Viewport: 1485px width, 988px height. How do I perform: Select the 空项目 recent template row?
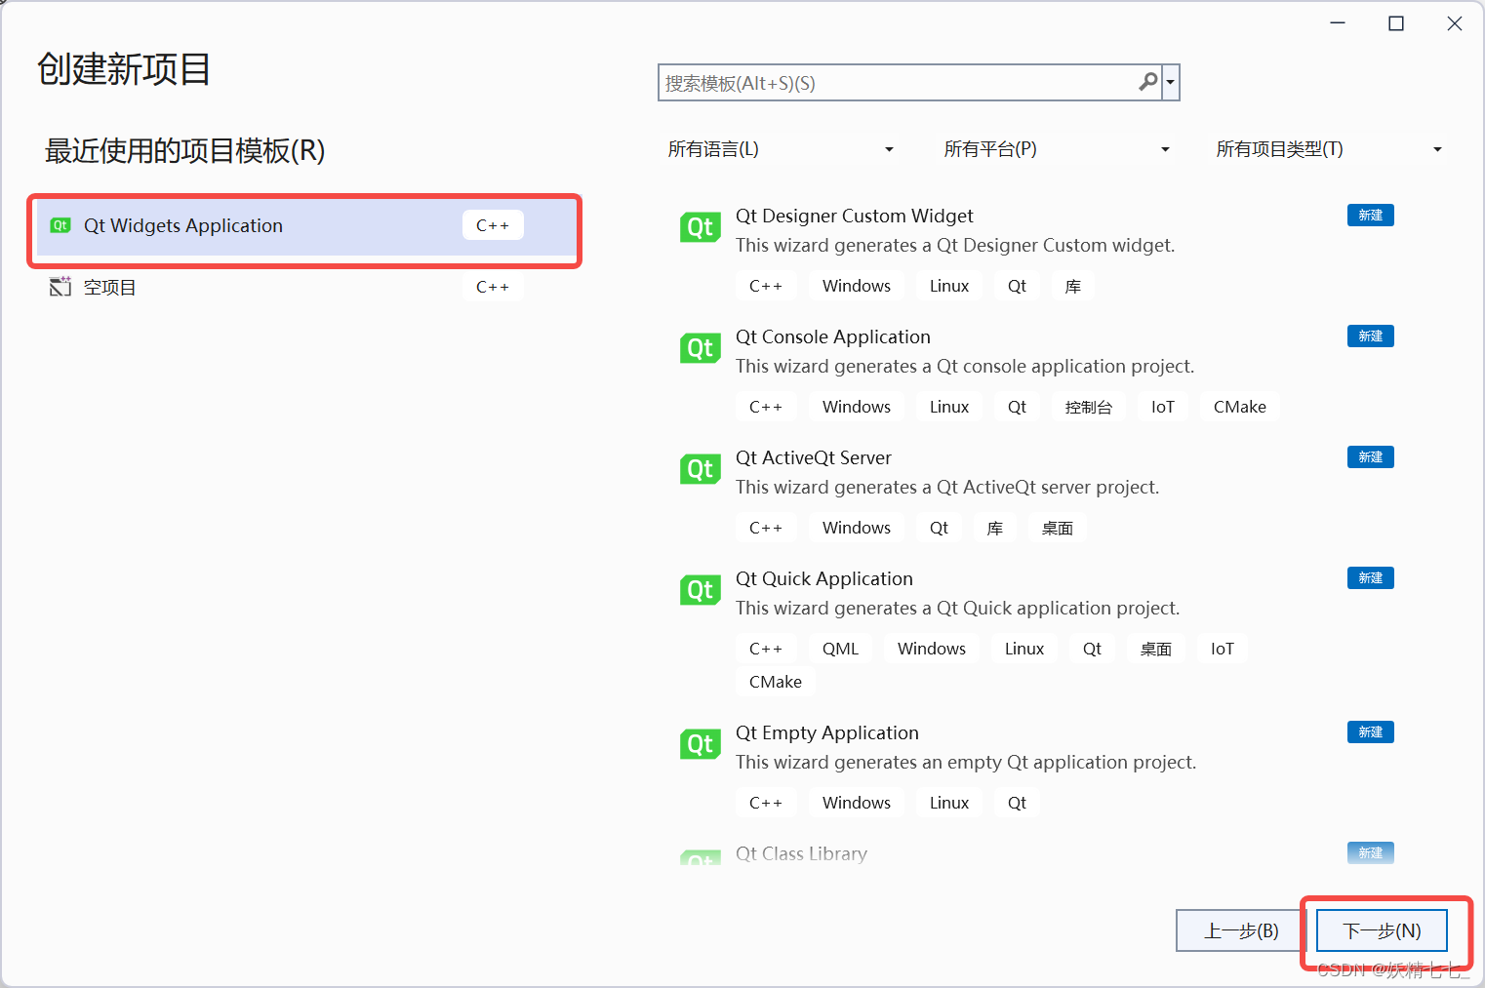click(305, 287)
